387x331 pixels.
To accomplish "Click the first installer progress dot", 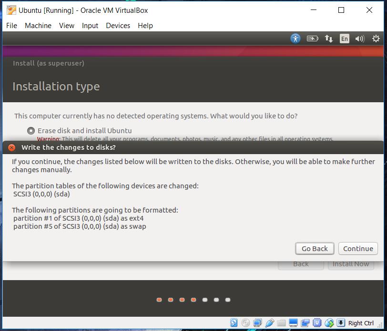I will tap(159, 300).
